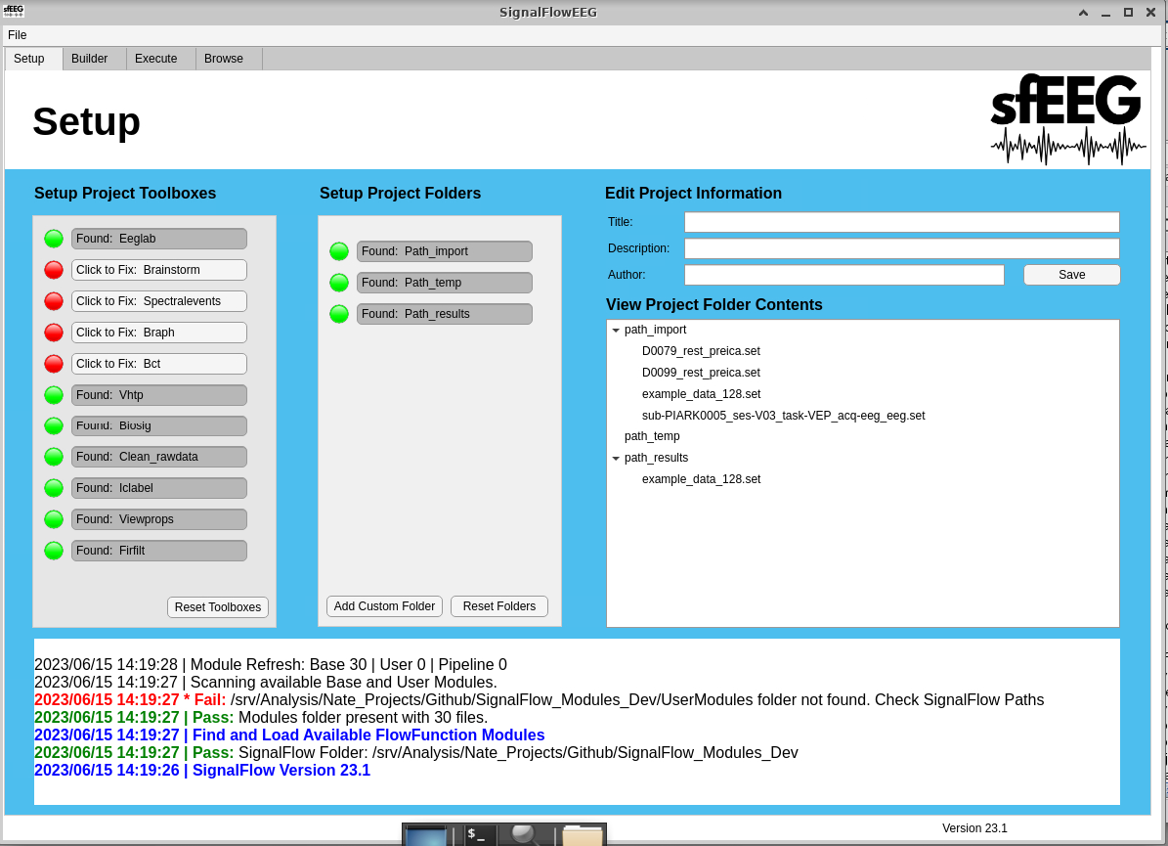1168x846 pixels.
Task: Open the File menu
Action: [x=17, y=35]
